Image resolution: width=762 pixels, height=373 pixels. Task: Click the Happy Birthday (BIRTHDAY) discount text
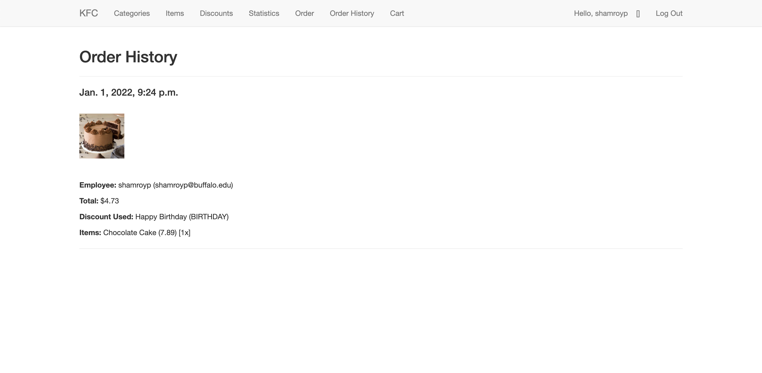click(182, 217)
